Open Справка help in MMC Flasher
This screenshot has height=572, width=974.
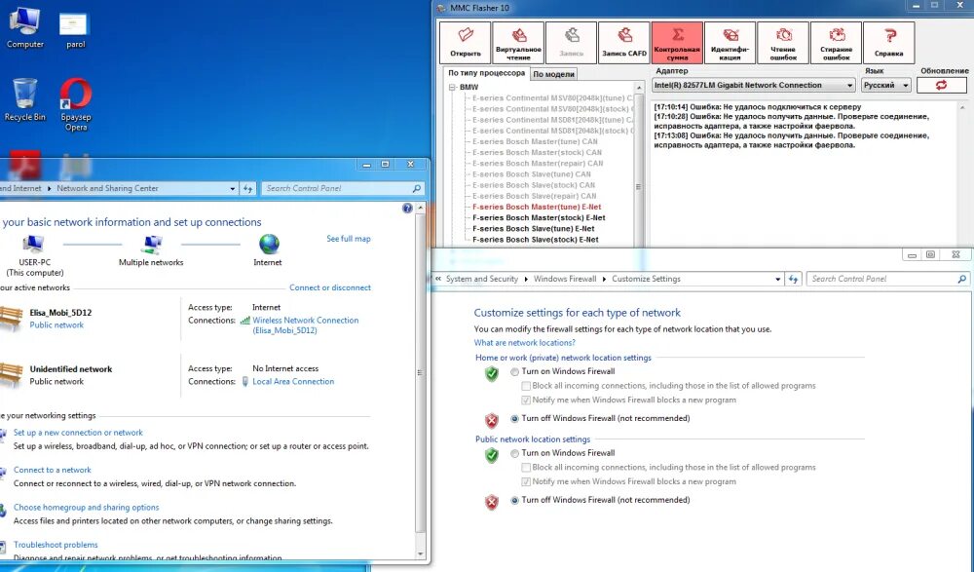[889, 43]
